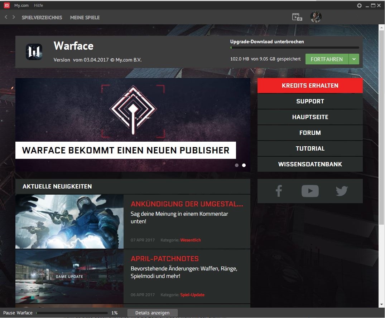Select the first banner slide dot

pos(237,165)
